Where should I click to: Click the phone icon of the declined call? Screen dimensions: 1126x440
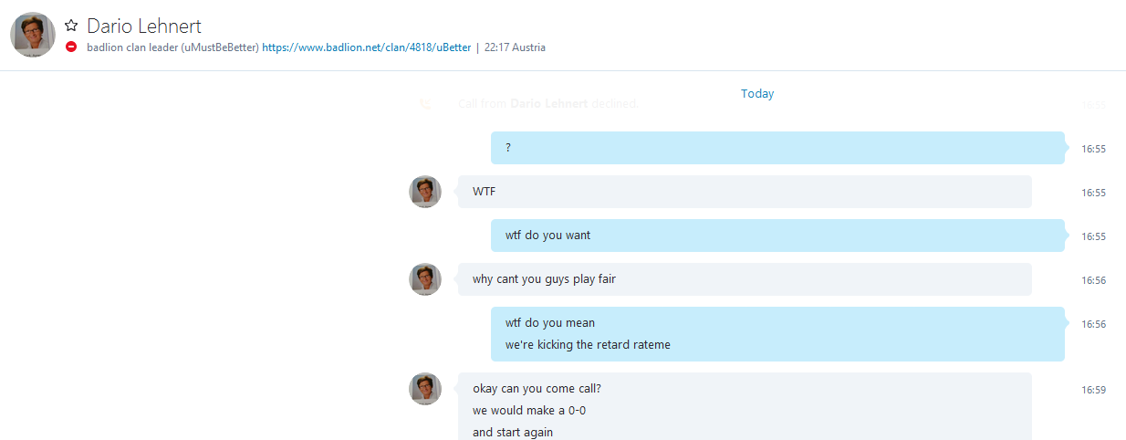[425, 104]
